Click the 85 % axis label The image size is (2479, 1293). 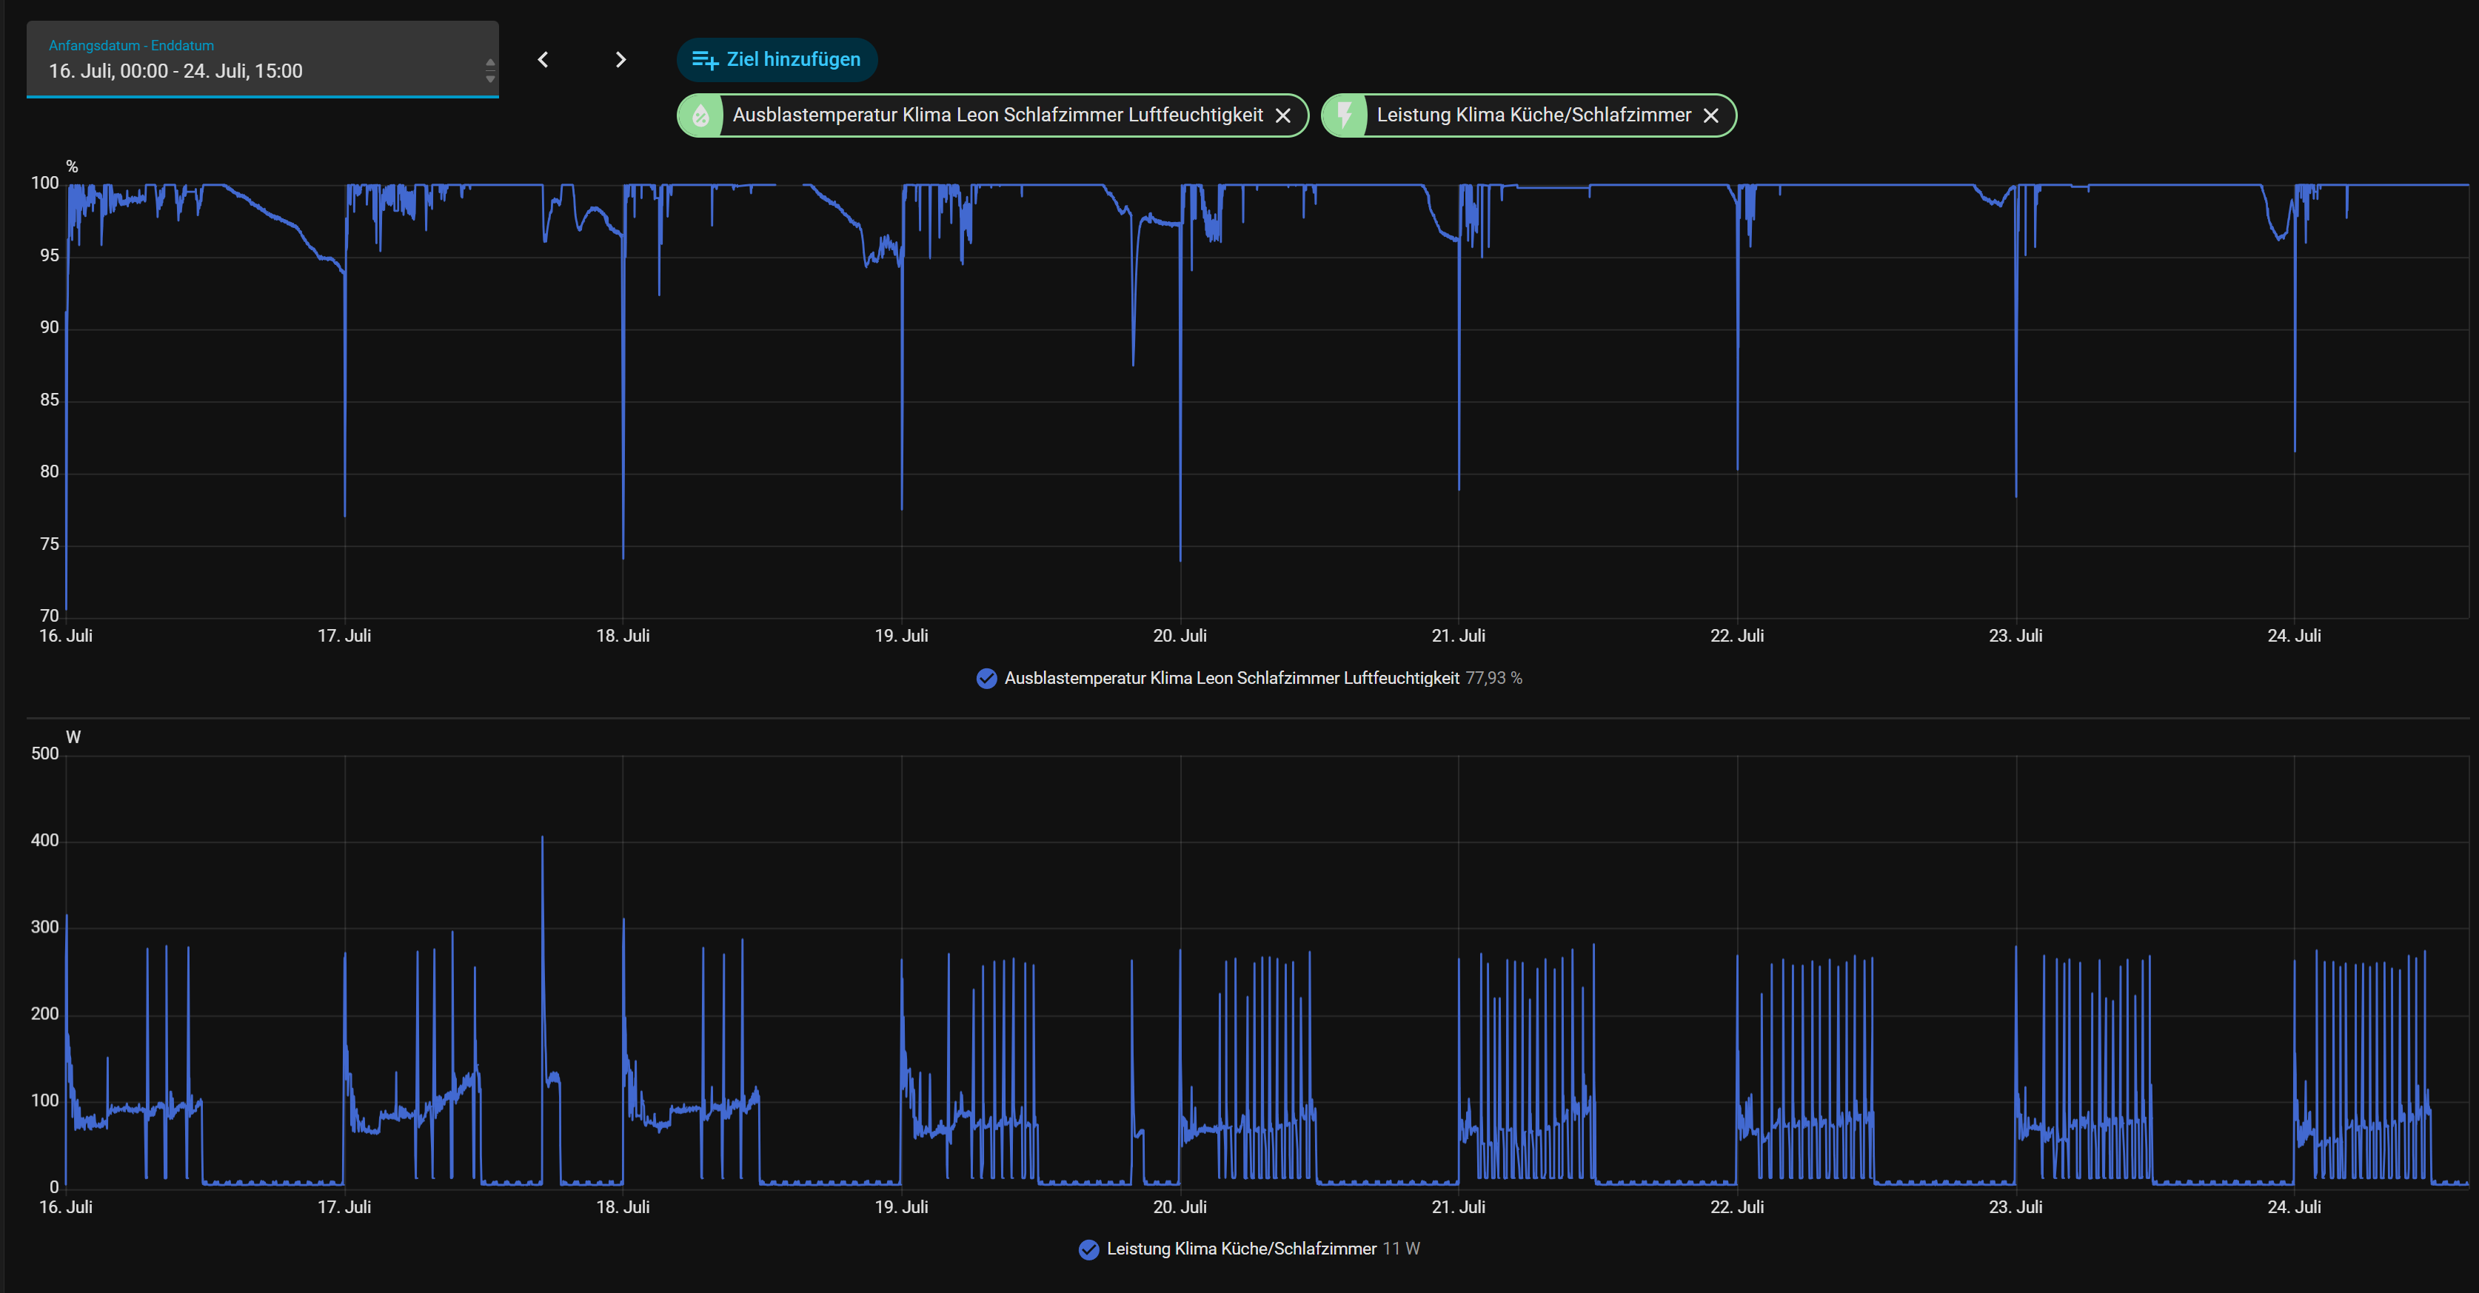pos(49,400)
